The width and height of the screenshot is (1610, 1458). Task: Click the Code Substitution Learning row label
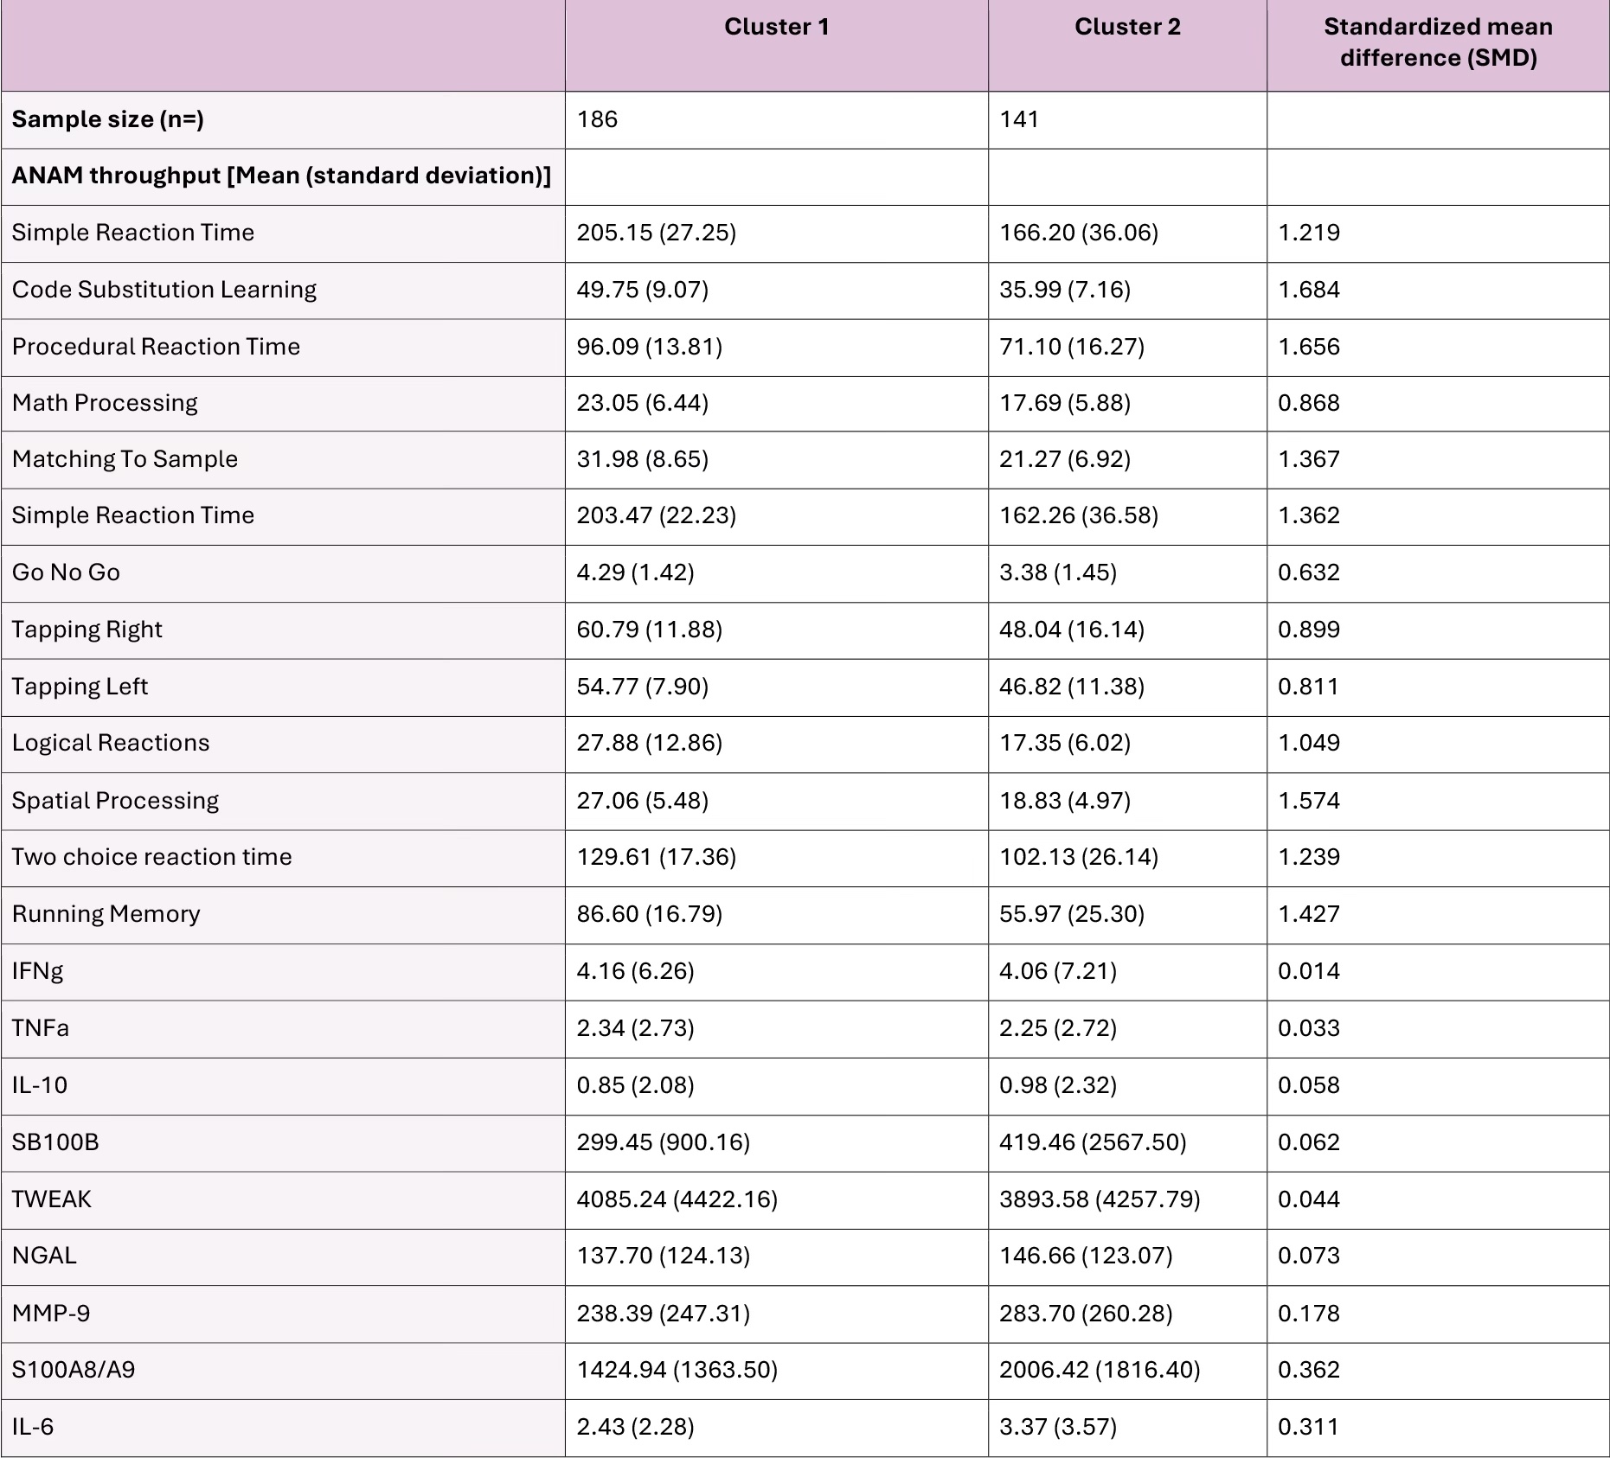164,290
